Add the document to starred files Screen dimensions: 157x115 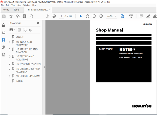(11, 16)
